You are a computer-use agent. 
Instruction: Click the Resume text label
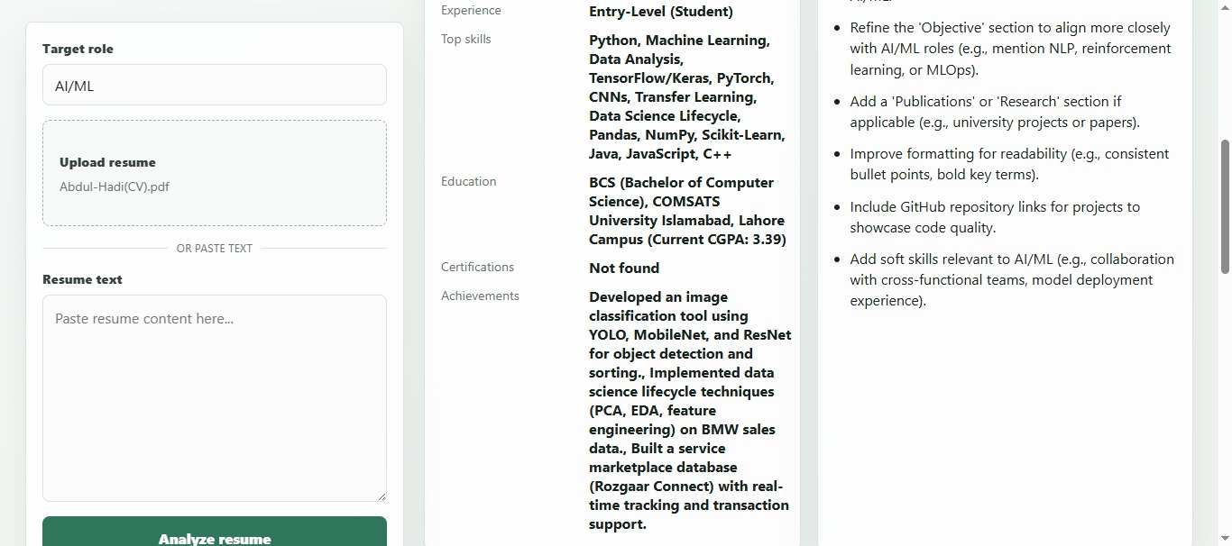pos(82,279)
